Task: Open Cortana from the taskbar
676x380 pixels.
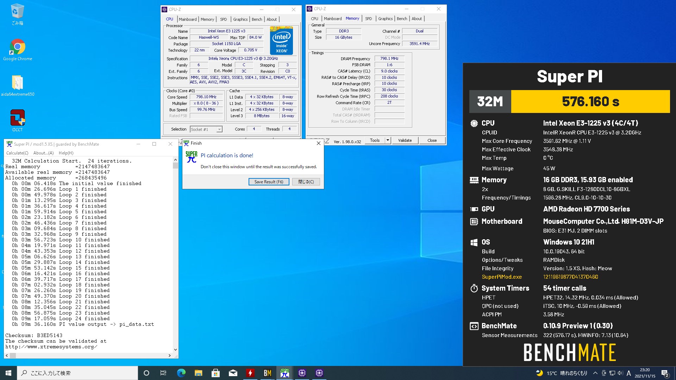Action: (x=146, y=373)
